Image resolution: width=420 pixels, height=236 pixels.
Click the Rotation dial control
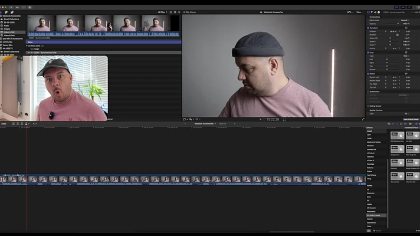coord(398,35)
